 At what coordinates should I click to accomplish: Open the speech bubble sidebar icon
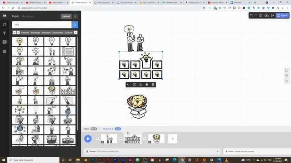pos(5,42)
